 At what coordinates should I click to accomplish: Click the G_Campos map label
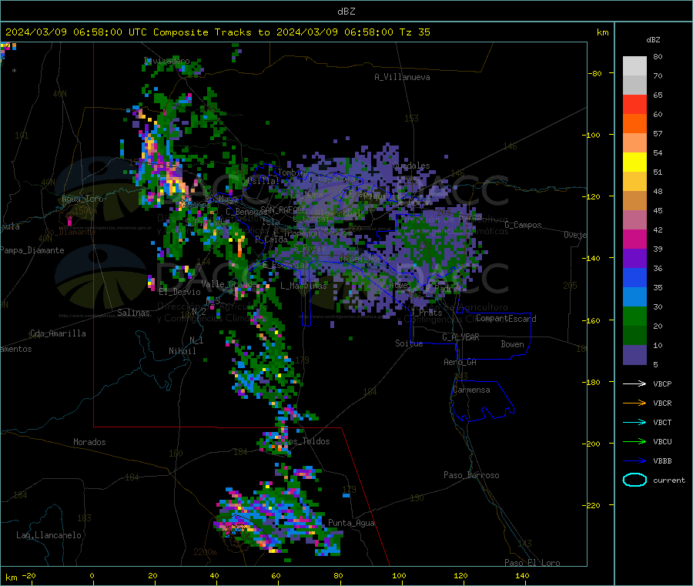click(523, 225)
